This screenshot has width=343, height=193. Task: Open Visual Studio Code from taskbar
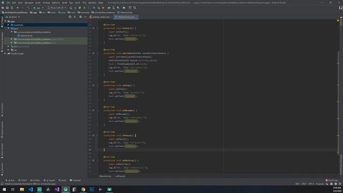coord(31,189)
